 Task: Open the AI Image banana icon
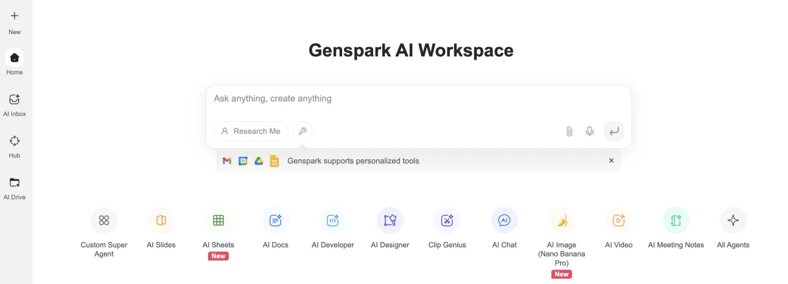click(x=561, y=220)
